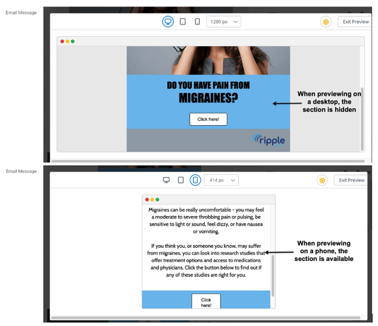
Task: Click vertical scrollbar in phone preview window
Action: [x=273, y=274]
